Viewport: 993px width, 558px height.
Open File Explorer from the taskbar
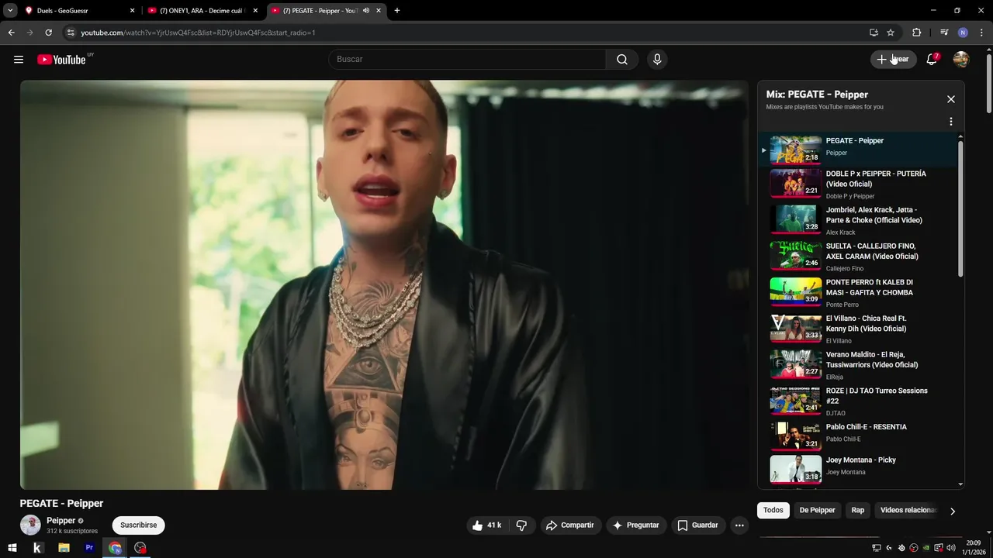click(x=64, y=548)
